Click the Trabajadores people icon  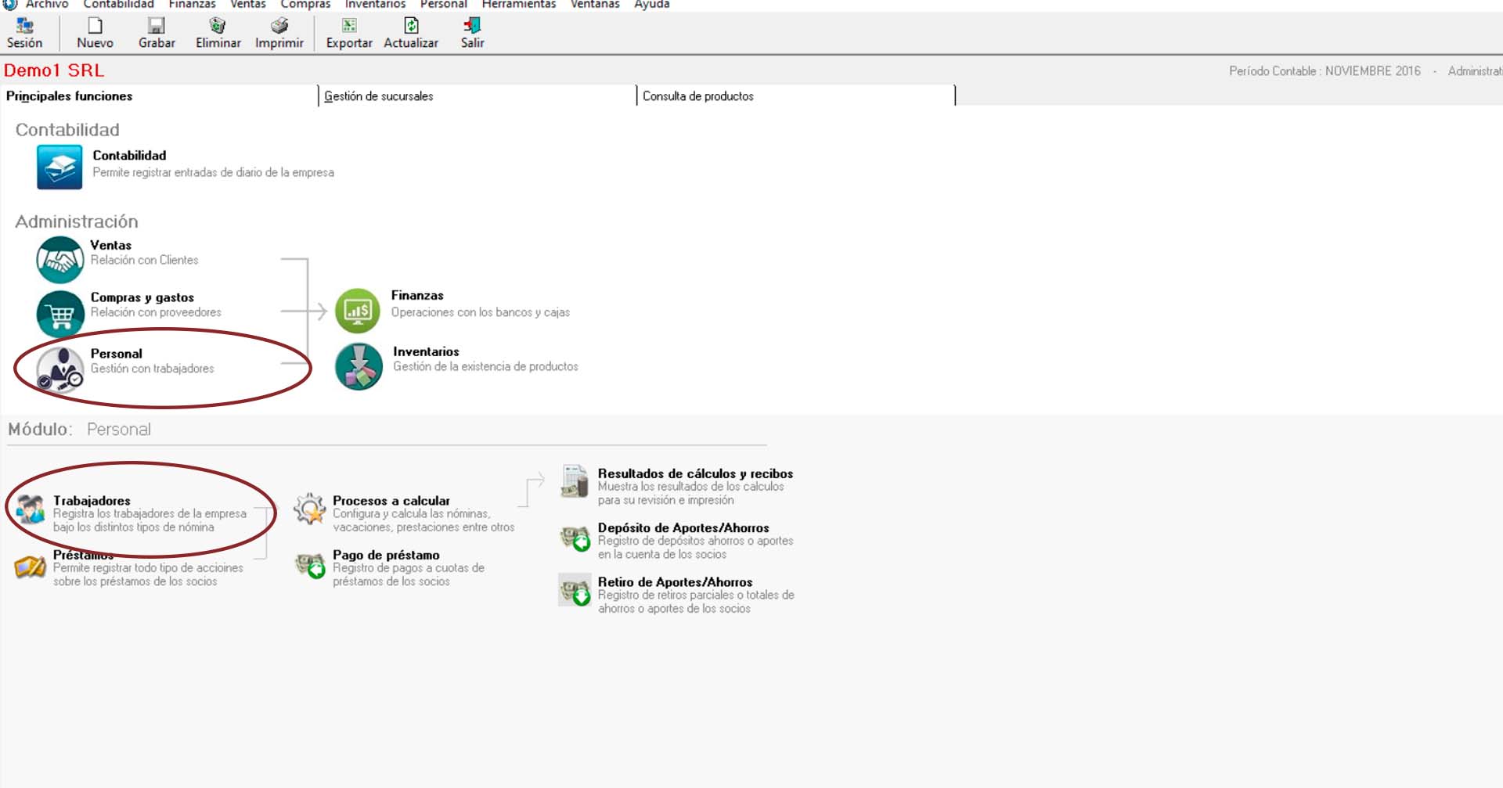tap(31, 509)
